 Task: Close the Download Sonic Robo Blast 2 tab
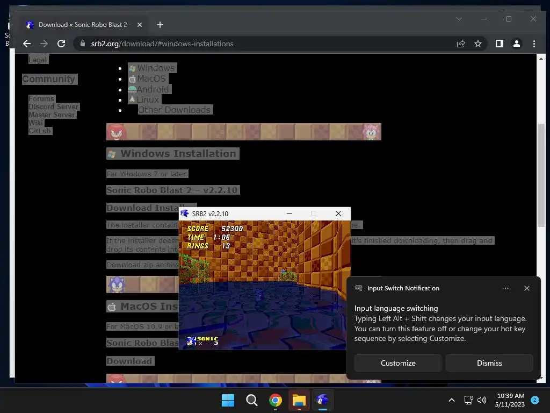[140, 25]
